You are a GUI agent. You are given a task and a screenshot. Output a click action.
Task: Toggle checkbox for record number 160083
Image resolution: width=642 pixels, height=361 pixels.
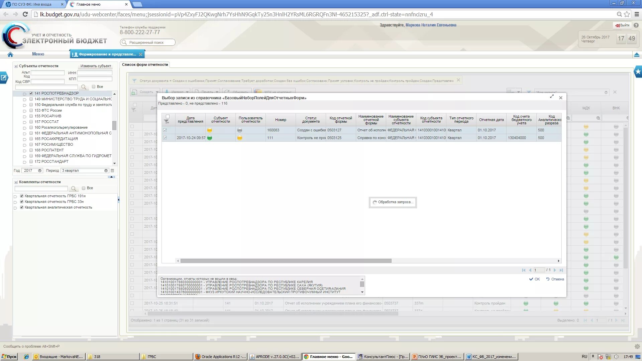click(x=165, y=130)
